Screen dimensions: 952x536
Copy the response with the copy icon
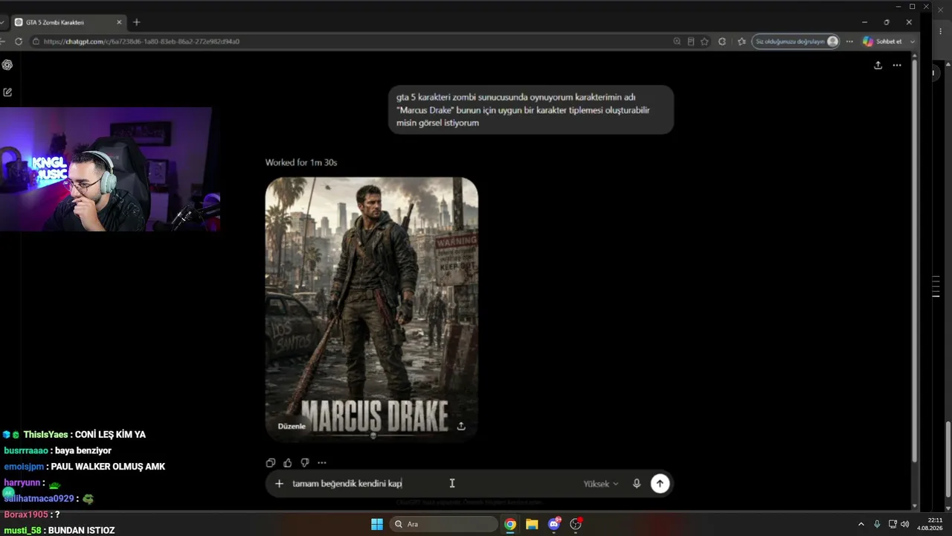click(x=271, y=462)
